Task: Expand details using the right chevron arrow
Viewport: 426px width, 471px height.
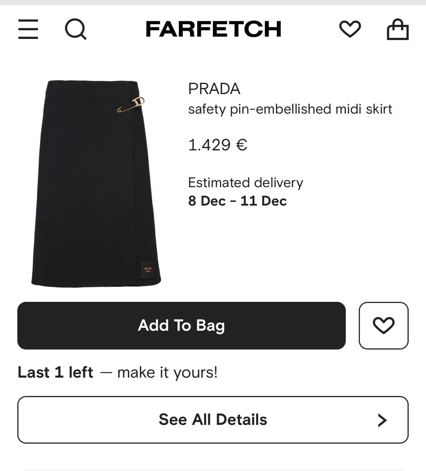Action: [382, 420]
